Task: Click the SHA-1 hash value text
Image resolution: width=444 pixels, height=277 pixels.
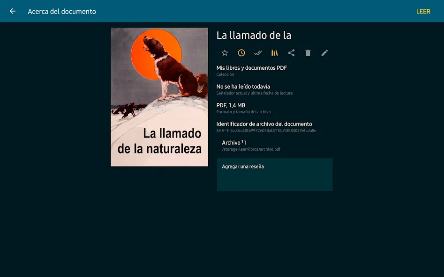Action: coord(266,131)
